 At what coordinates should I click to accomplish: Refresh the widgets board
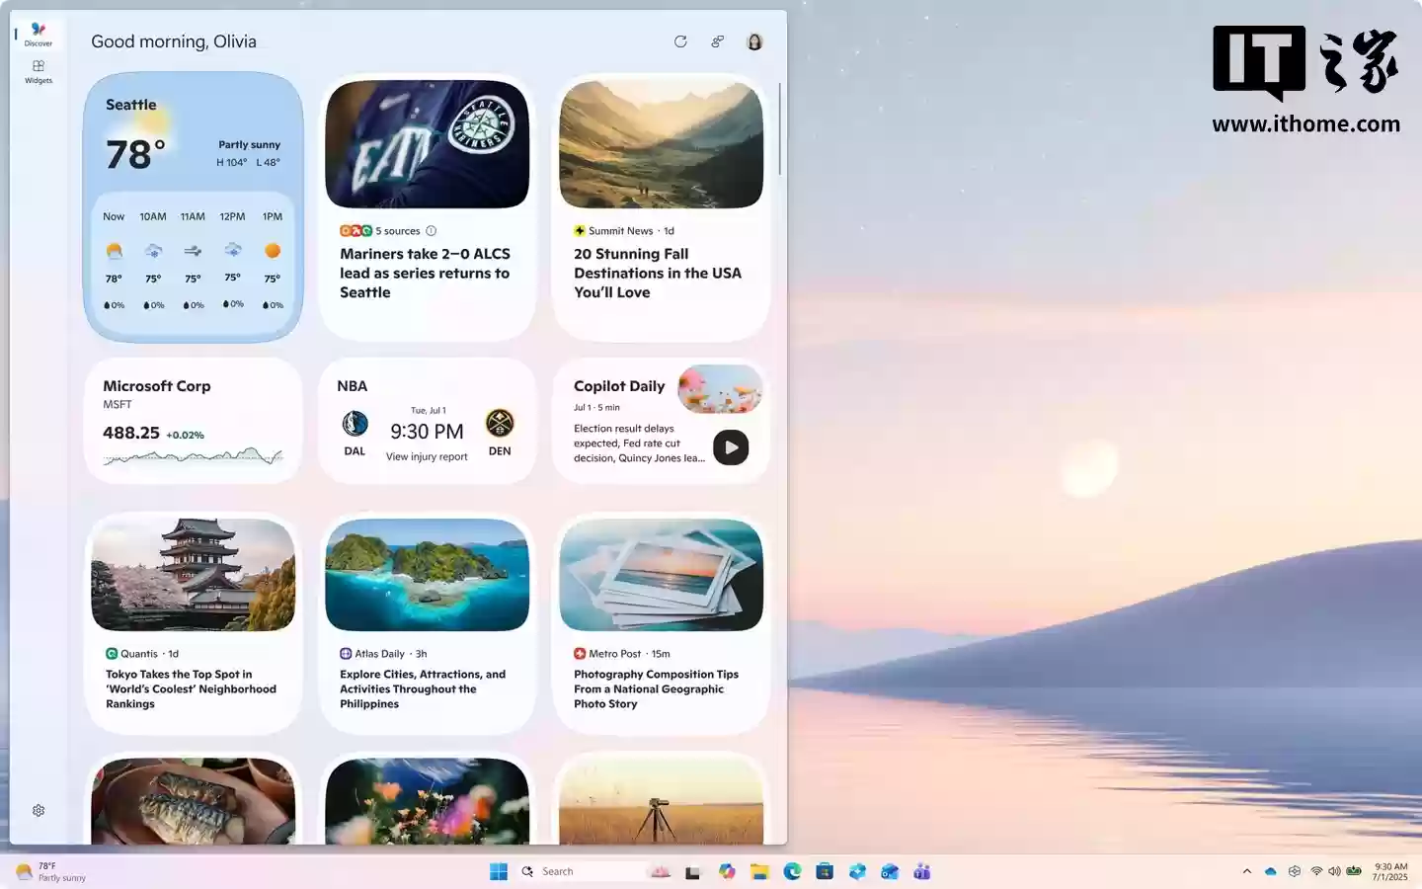click(x=680, y=41)
